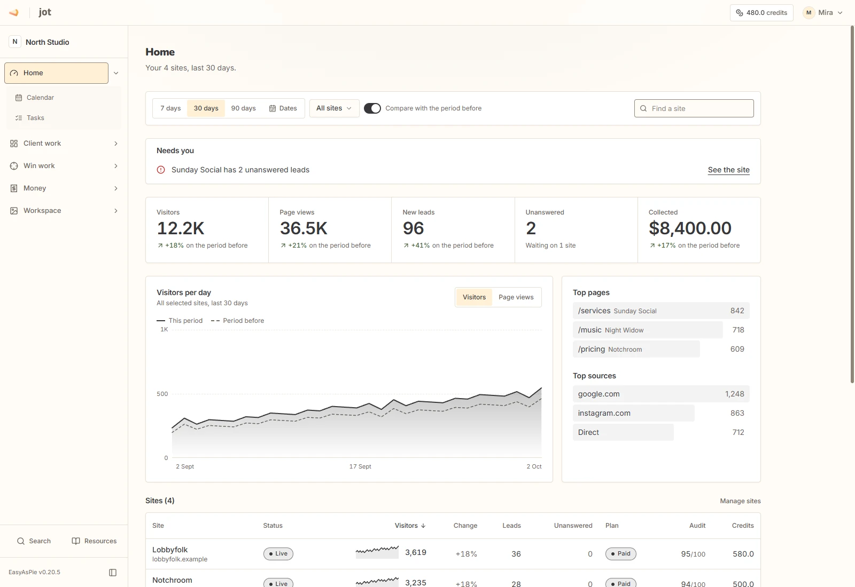Click the Workspace image icon
The height and width of the screenshot is (587, 855).
click(x=14, y=211)
